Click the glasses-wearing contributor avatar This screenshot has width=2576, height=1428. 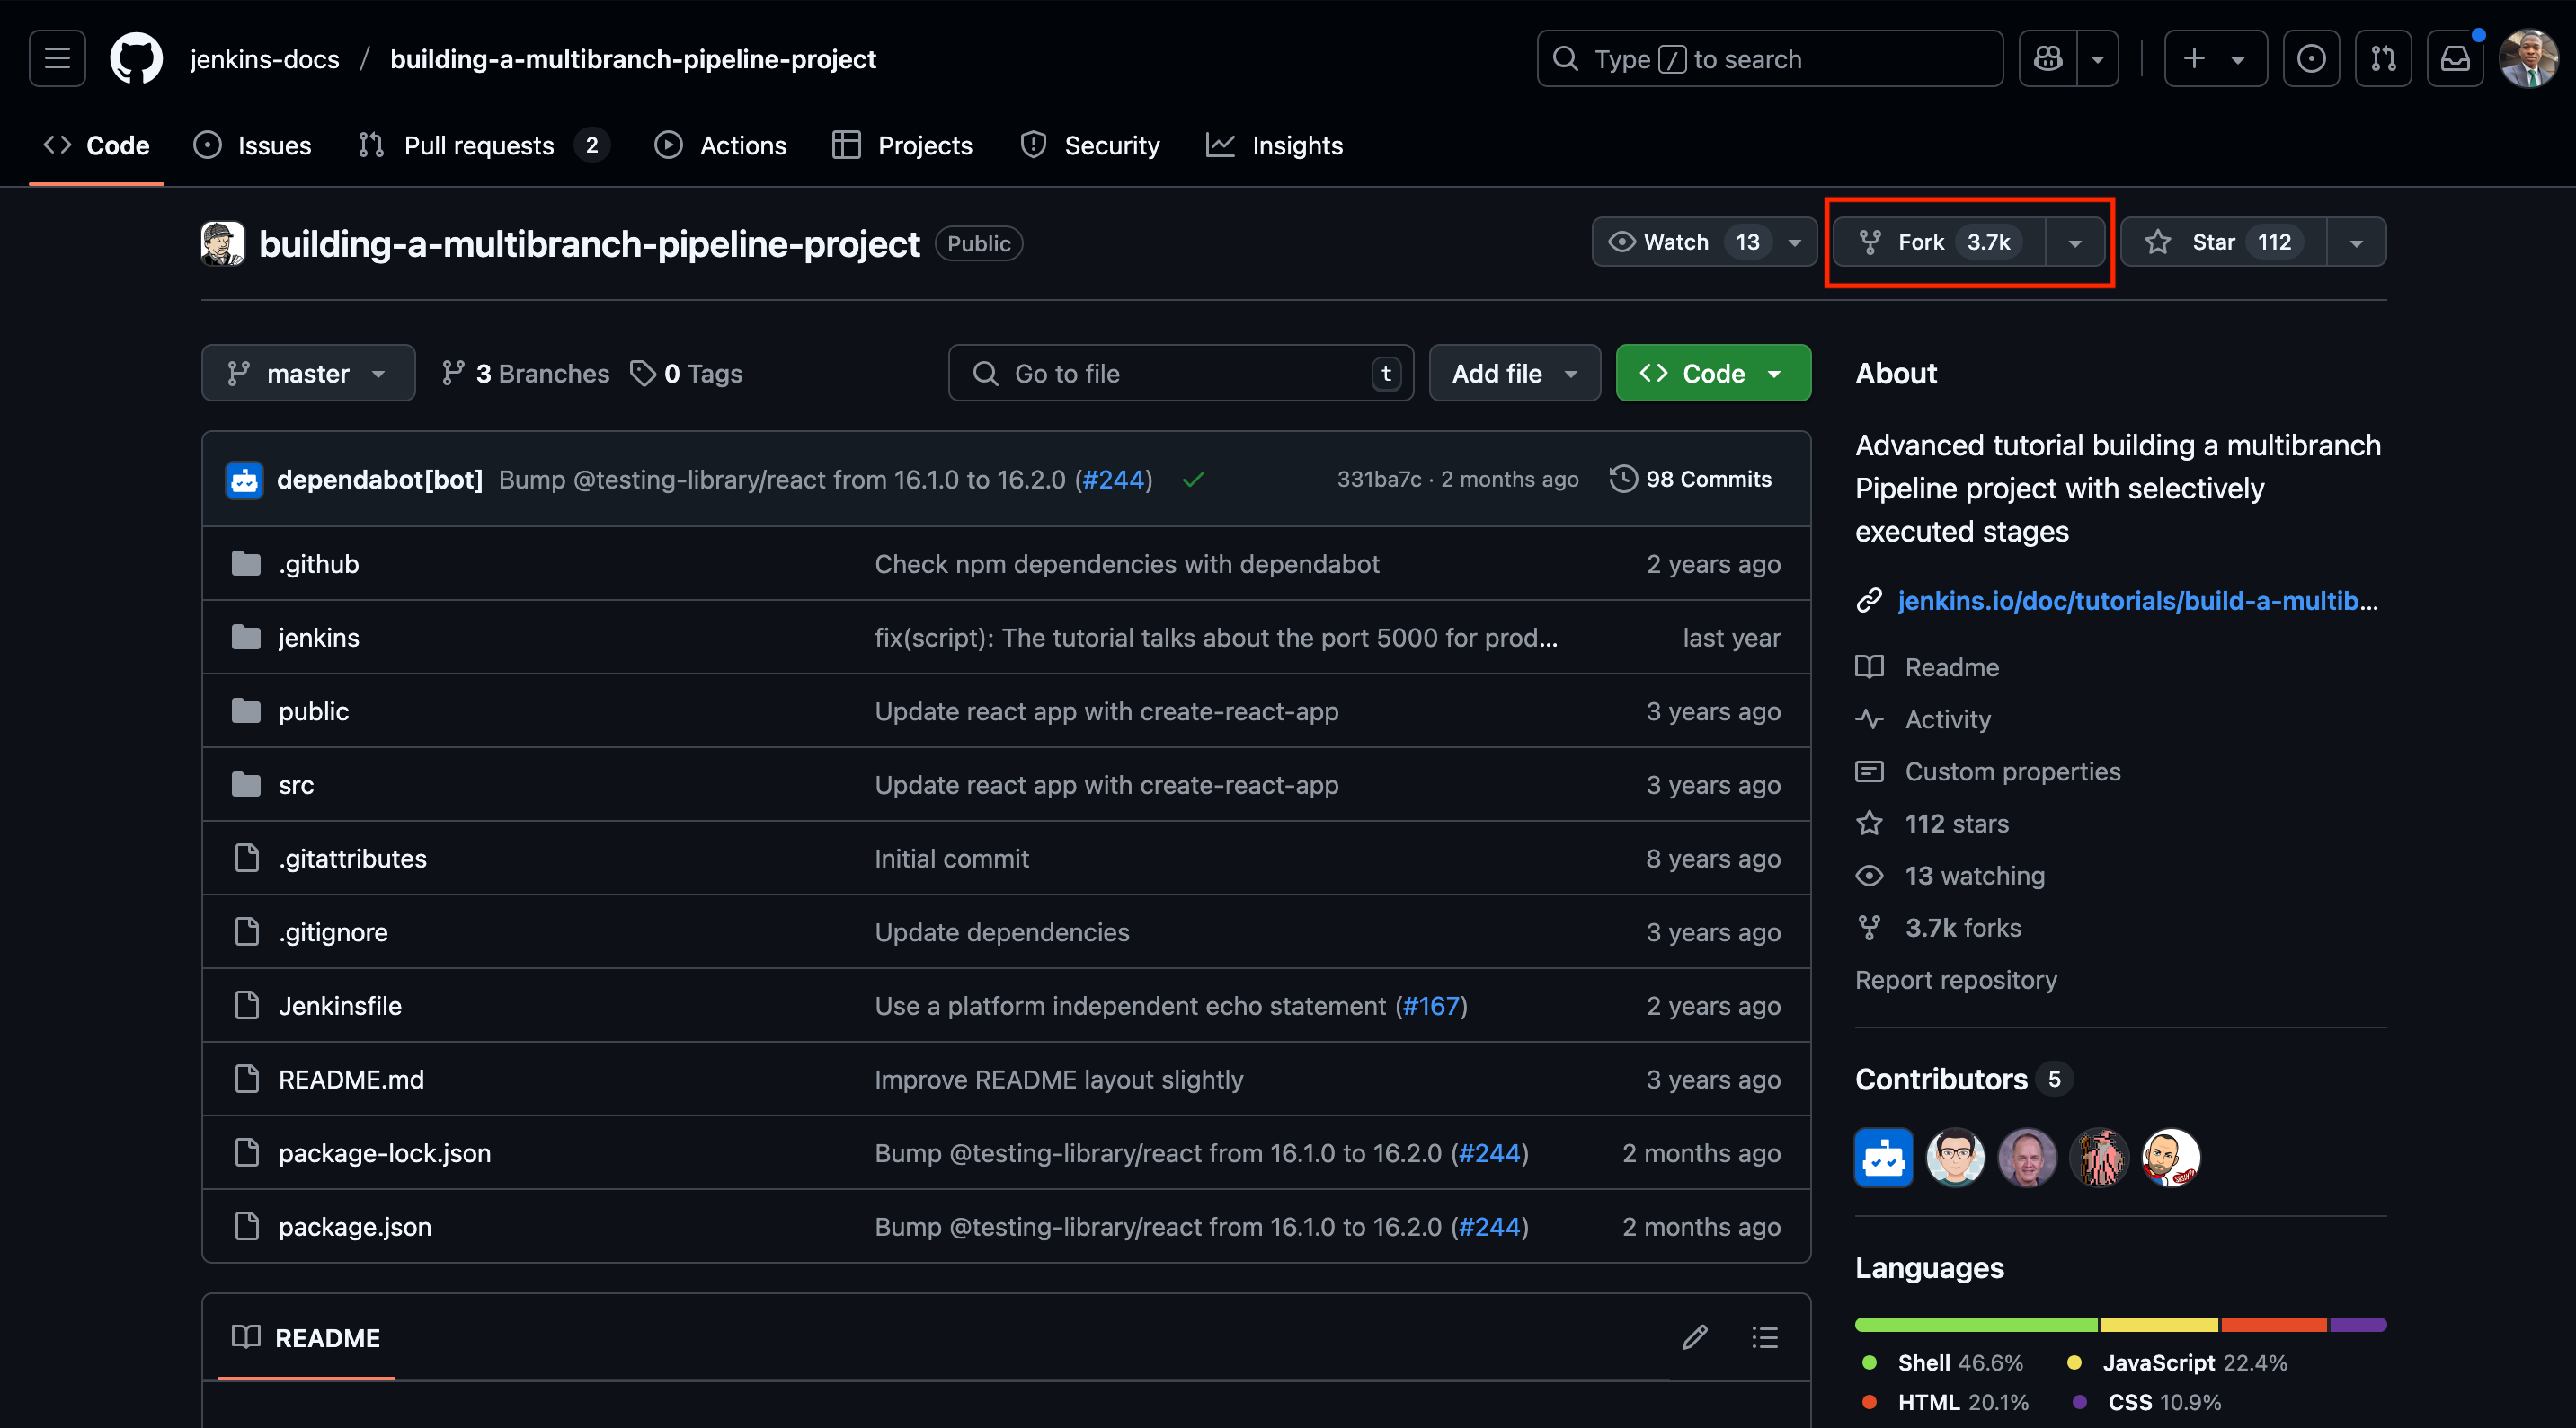pyautogui.click(x=1956, y=1157)
